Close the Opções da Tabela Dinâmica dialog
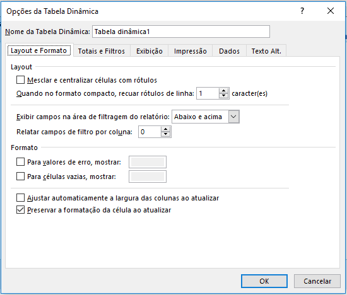347x295 pixels. point(331,11)
